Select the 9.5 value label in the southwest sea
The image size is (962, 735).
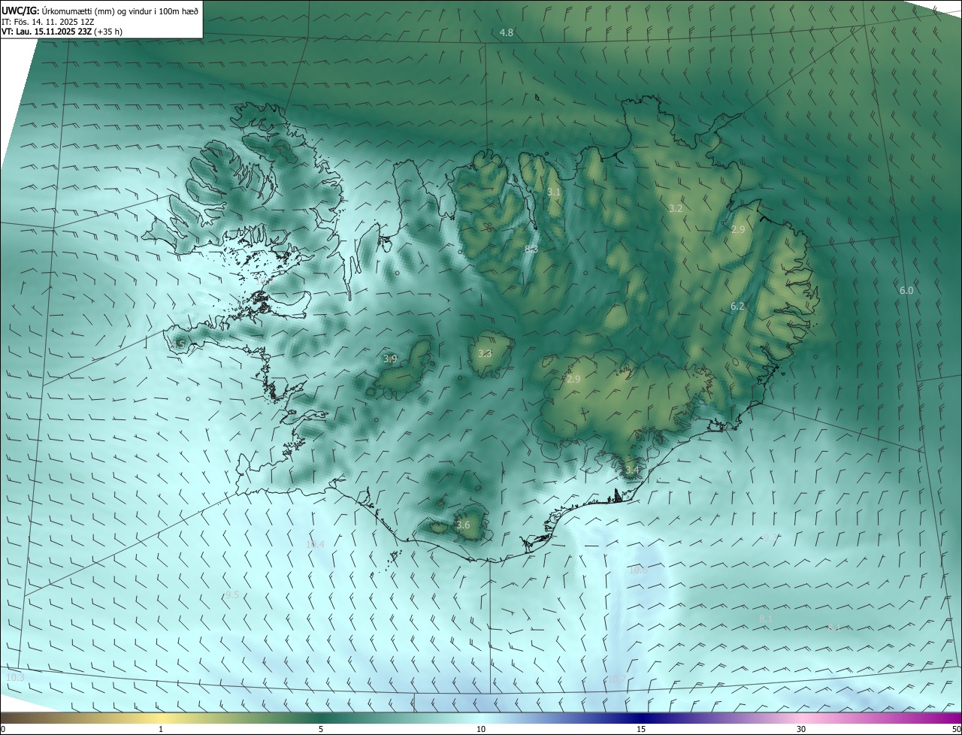232,594
